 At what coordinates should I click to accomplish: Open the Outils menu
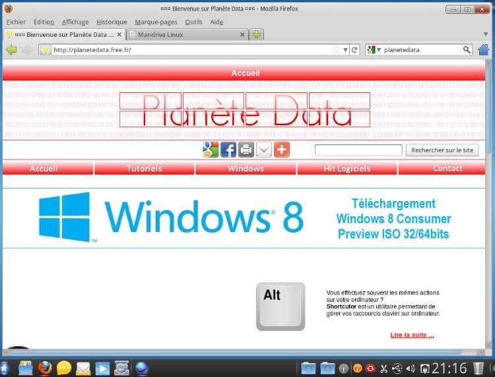[x=193, y=22]
